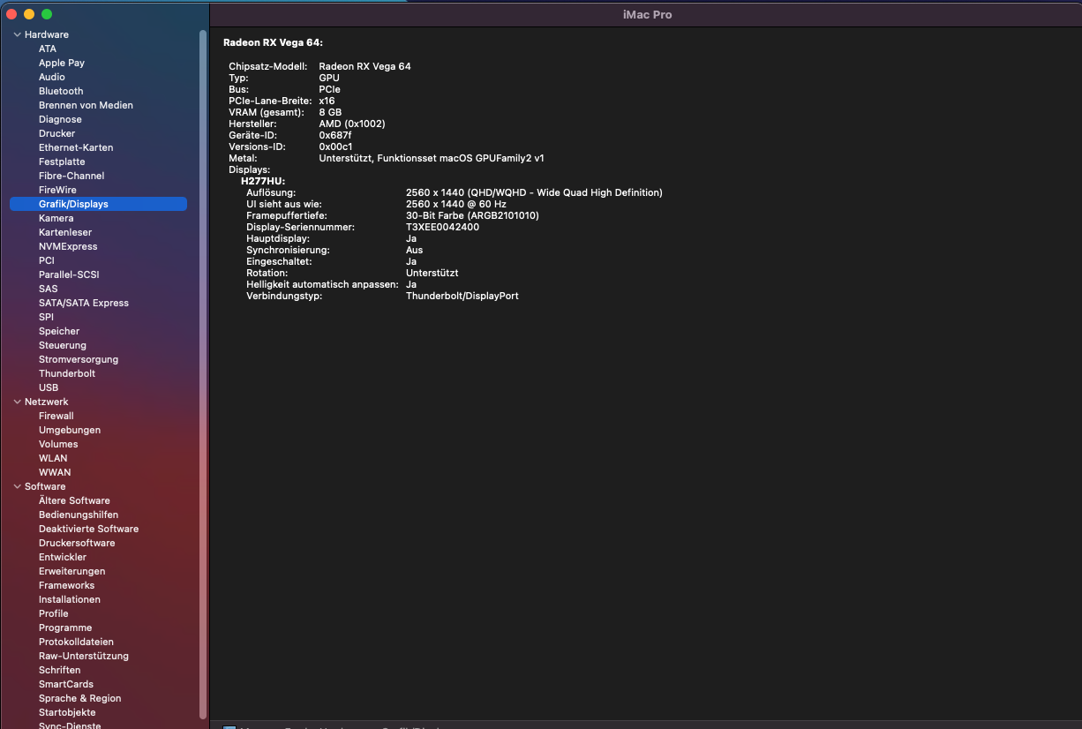This screenshot has height=729, width=1082.
Task: Open NVMExpress information
Action: point(68,246)
